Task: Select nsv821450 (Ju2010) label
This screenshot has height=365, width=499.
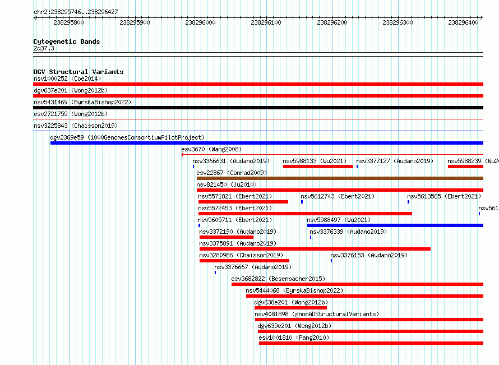Action: click(x=227, y=184)
